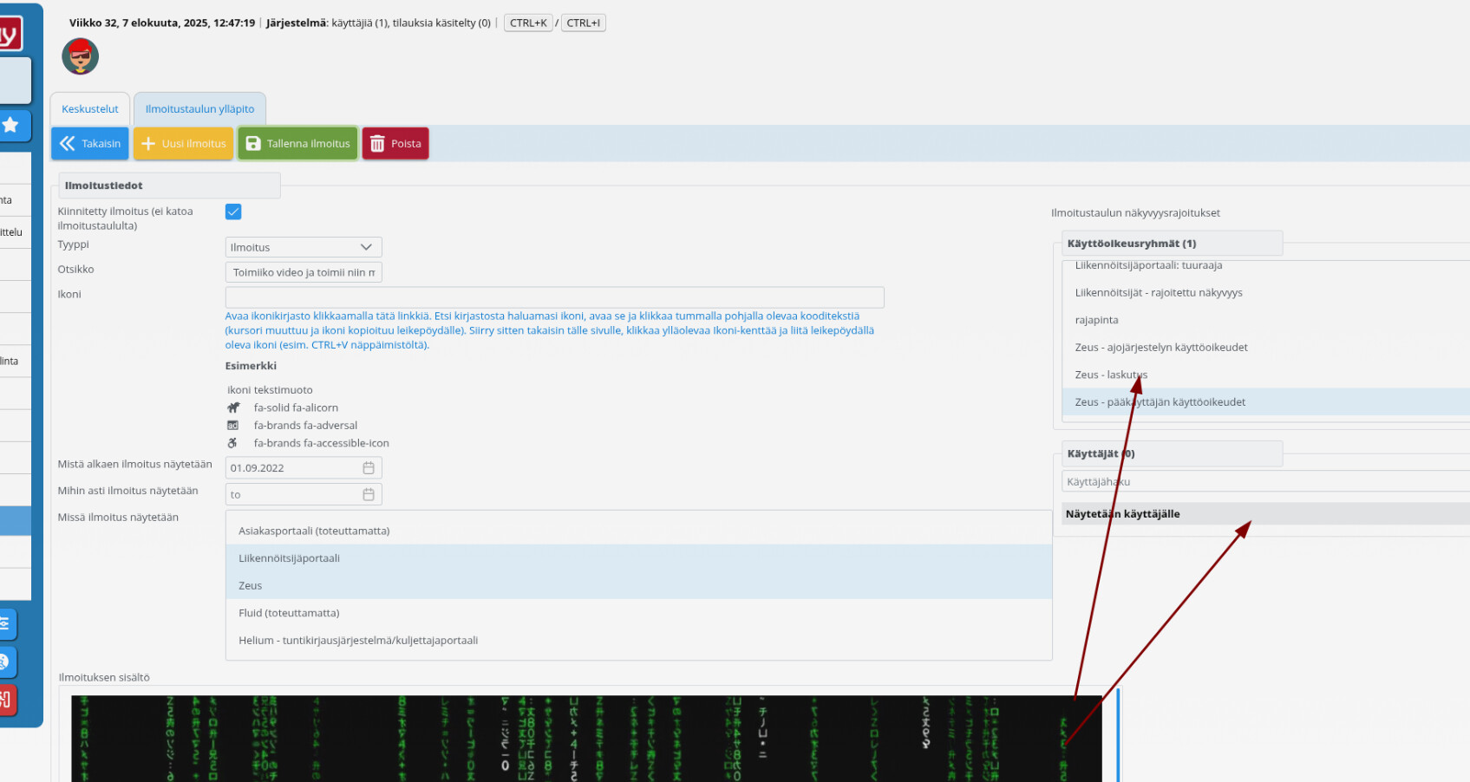Toggle Zeus - laskutus access group
Viewport: 1470px width, 782px height.
1110,375
